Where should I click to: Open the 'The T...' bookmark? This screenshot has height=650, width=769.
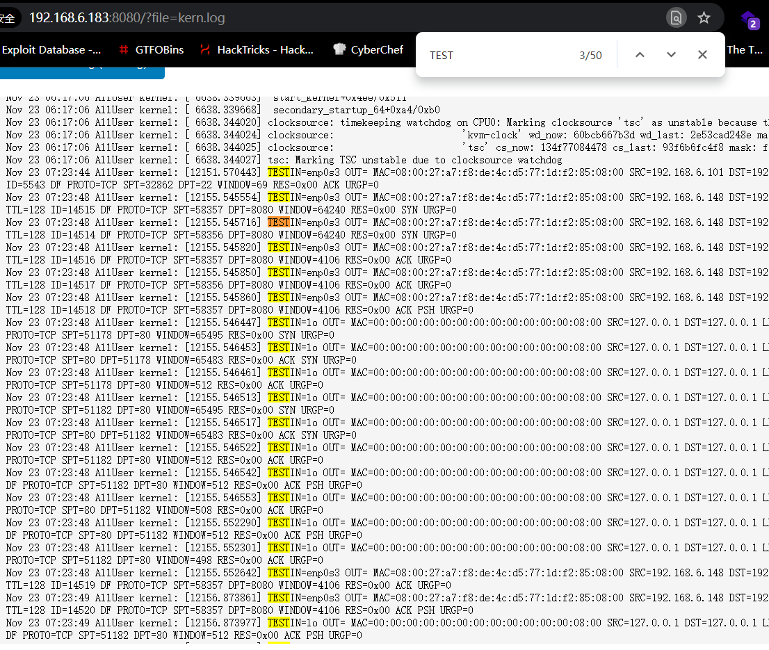pyautogui.click(x=745, y=49)
